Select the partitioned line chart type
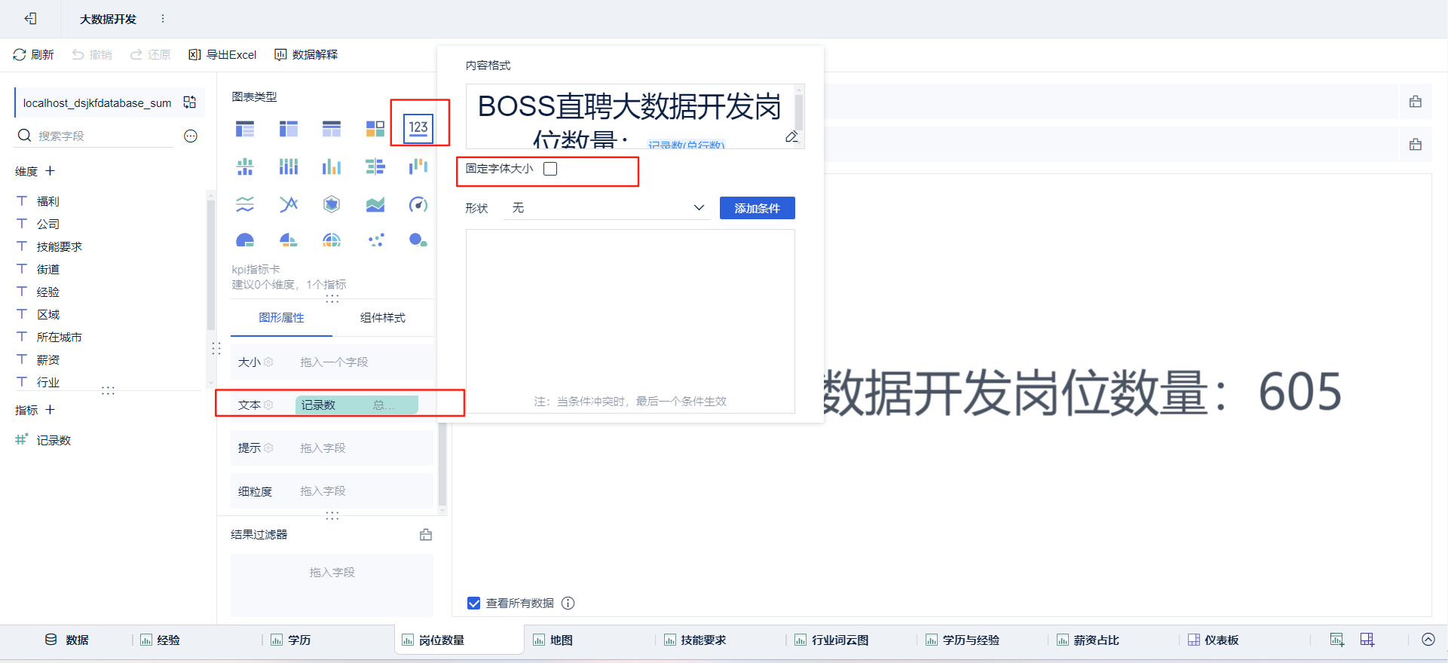Screen dimensions: 1448x663 (x=245, y=204)
